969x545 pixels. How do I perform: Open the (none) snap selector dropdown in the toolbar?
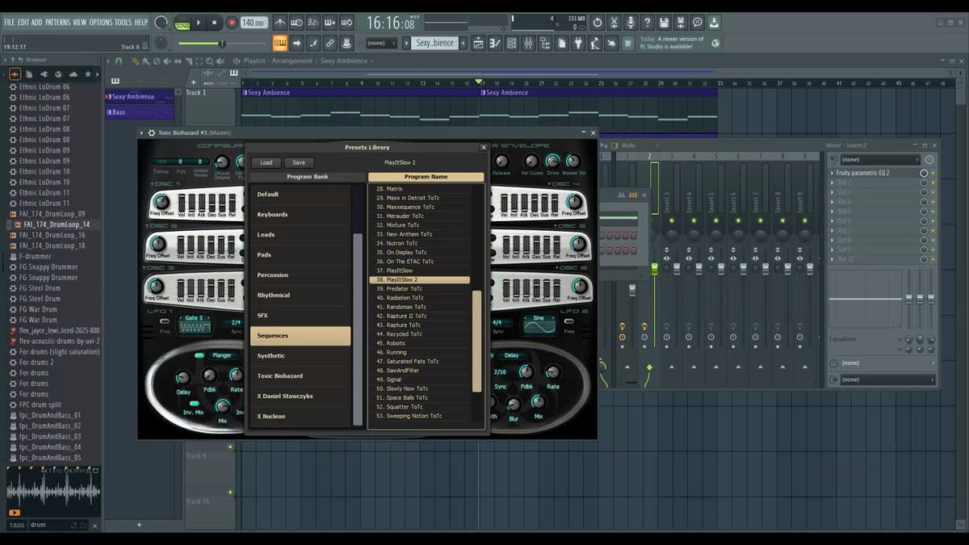tap(380, 43)
